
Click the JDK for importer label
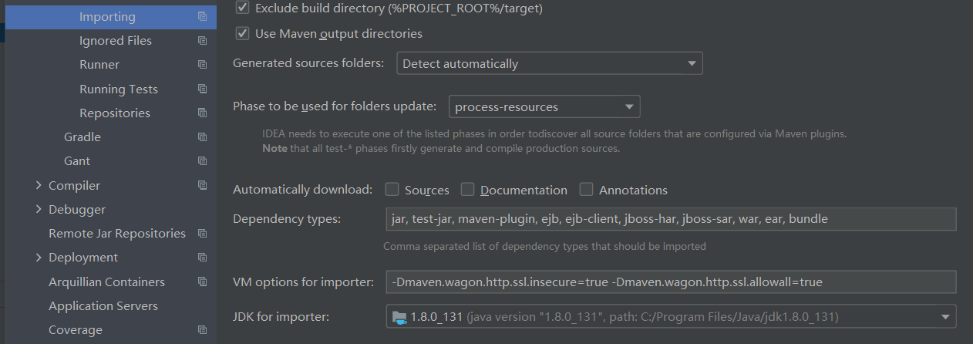tap(281, 317)
